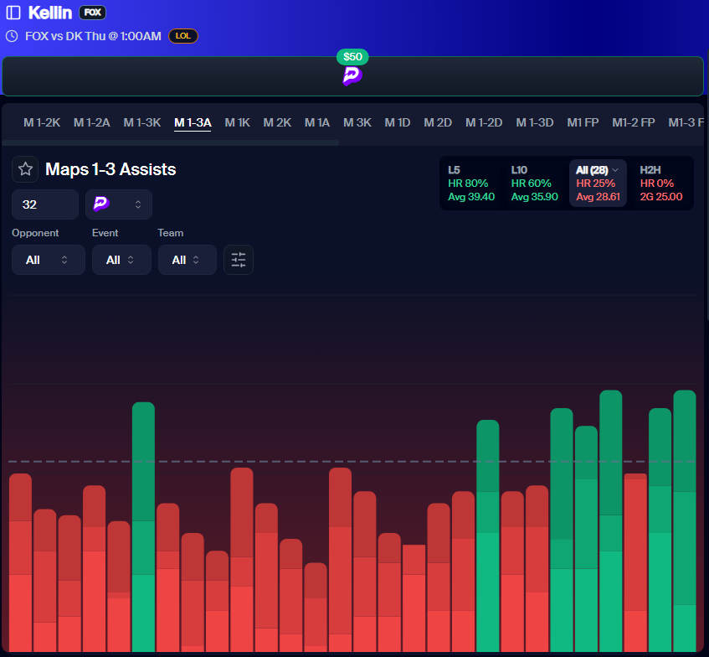Switch to the M 1-2D tab
Screen dimensions: 709x657
484,122
